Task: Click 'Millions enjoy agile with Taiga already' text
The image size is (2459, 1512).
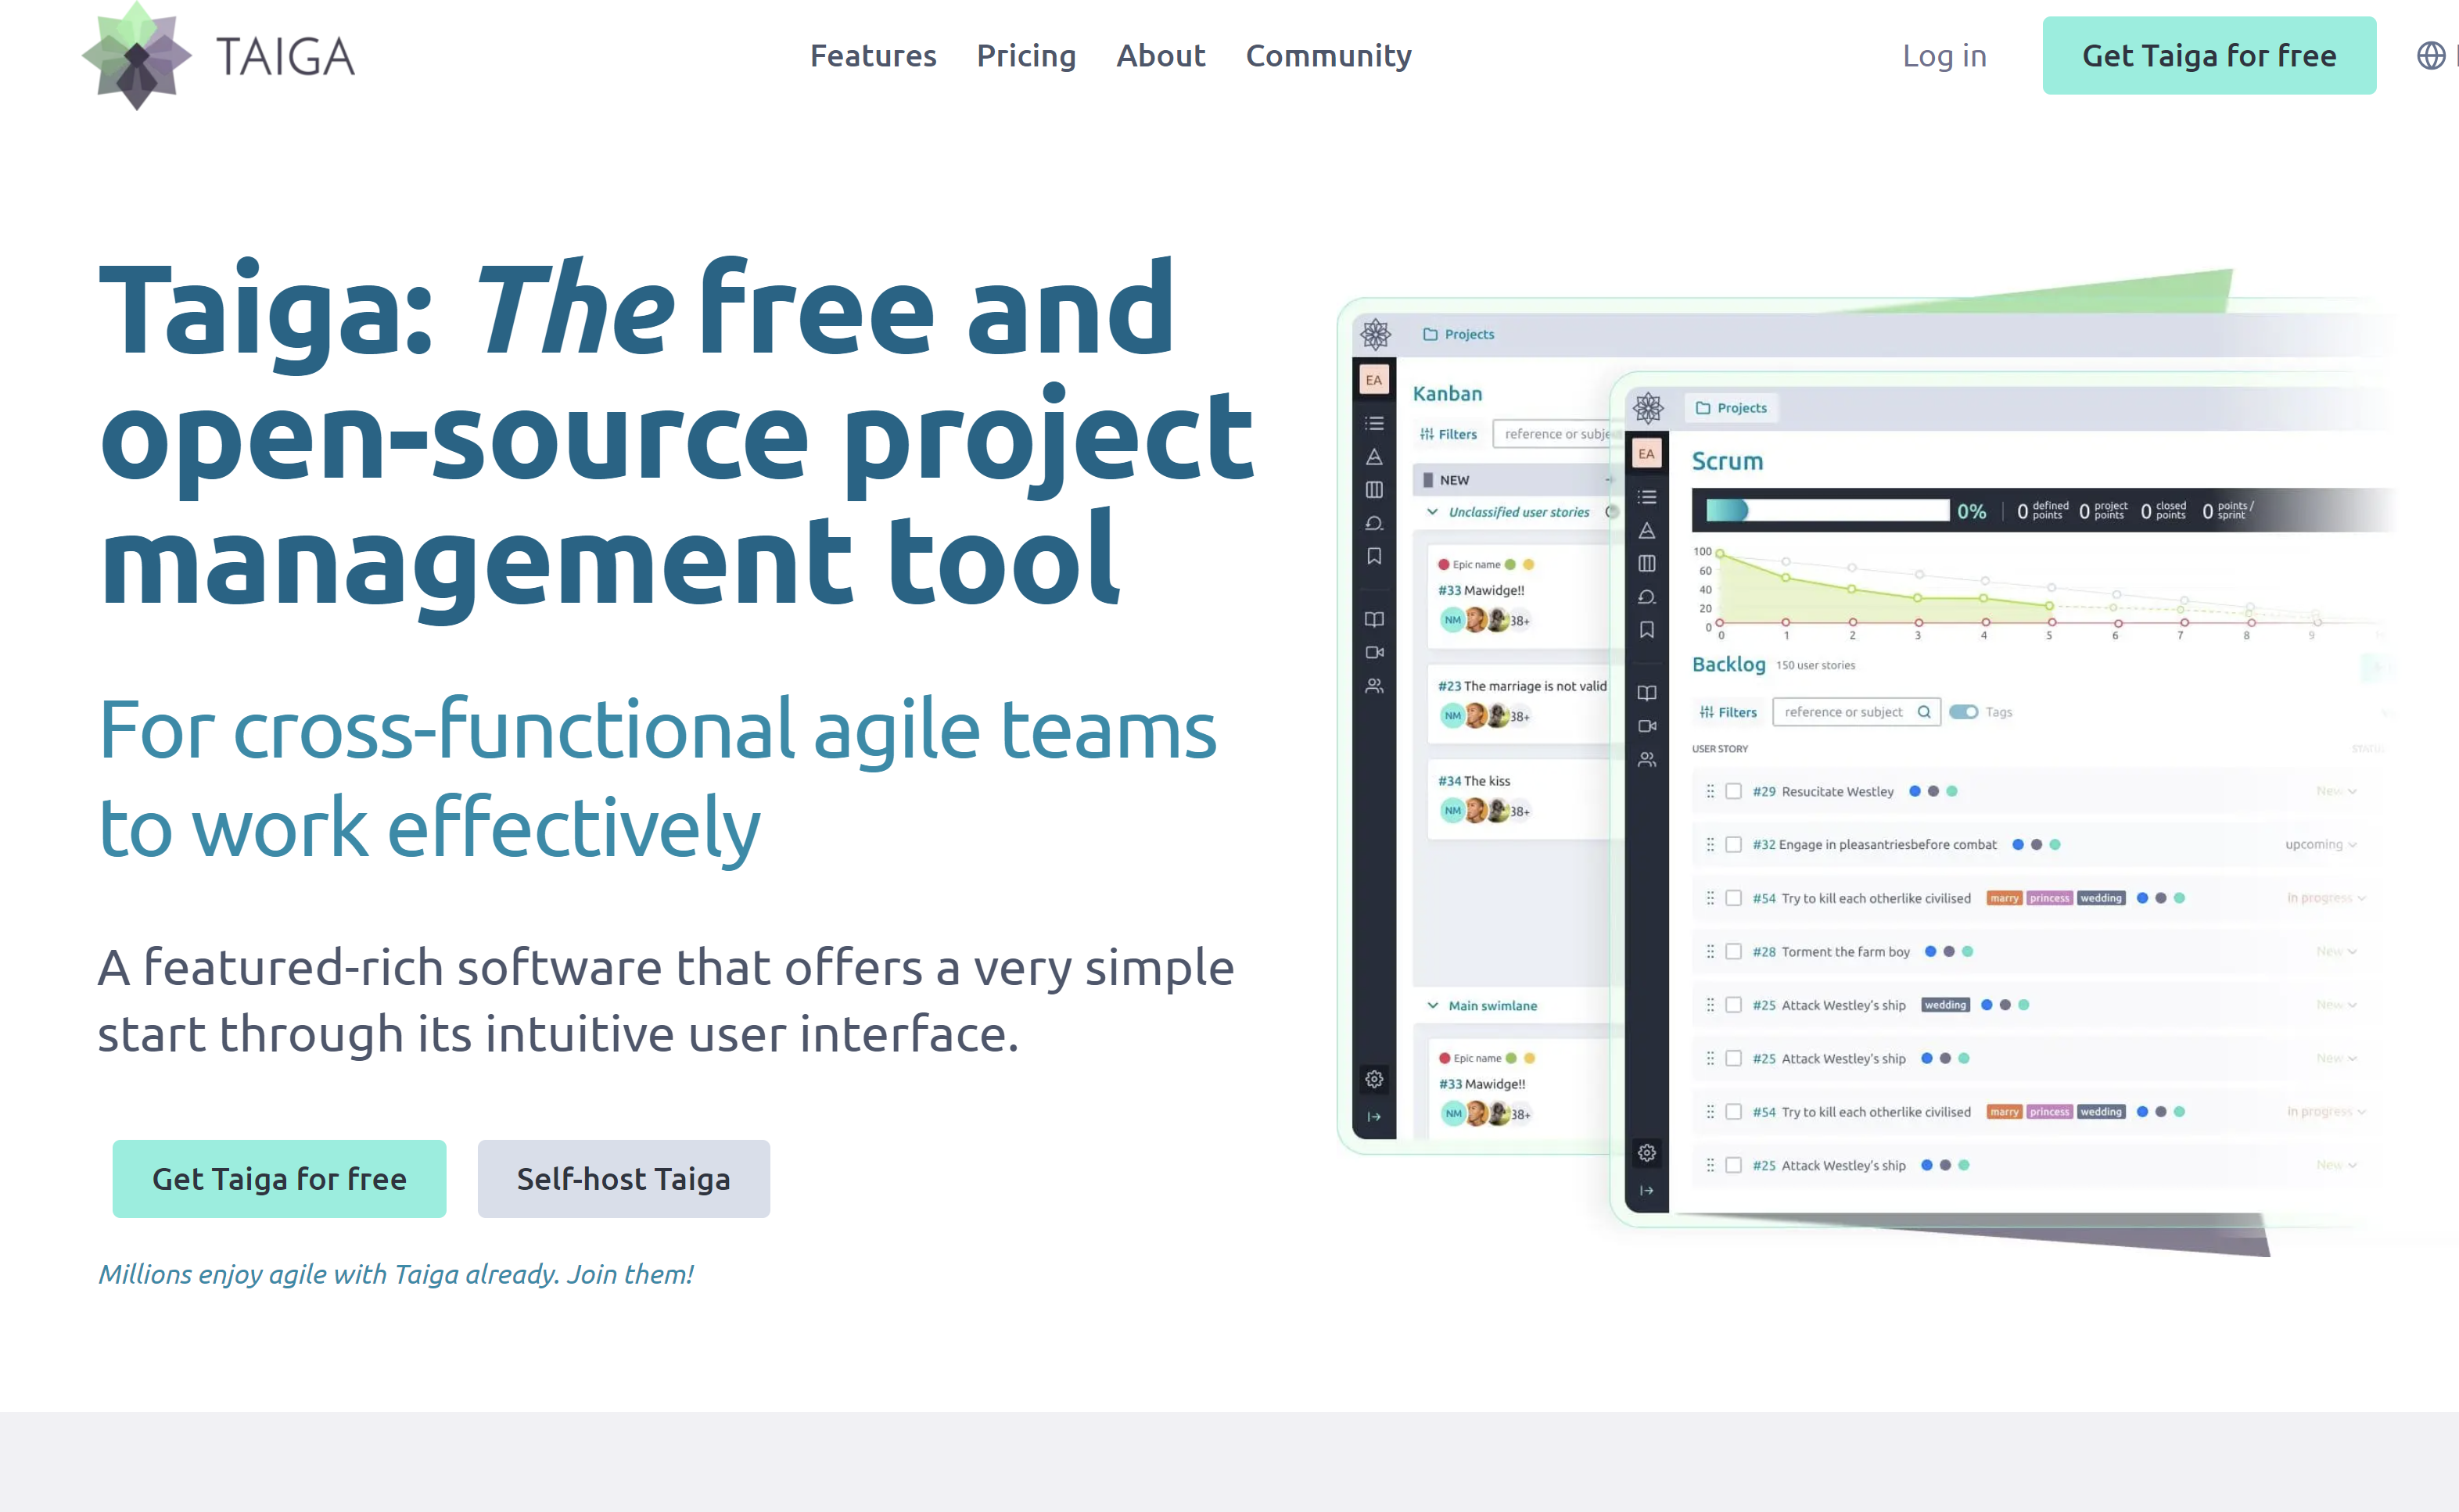Action: click(x=395, y=1274)
